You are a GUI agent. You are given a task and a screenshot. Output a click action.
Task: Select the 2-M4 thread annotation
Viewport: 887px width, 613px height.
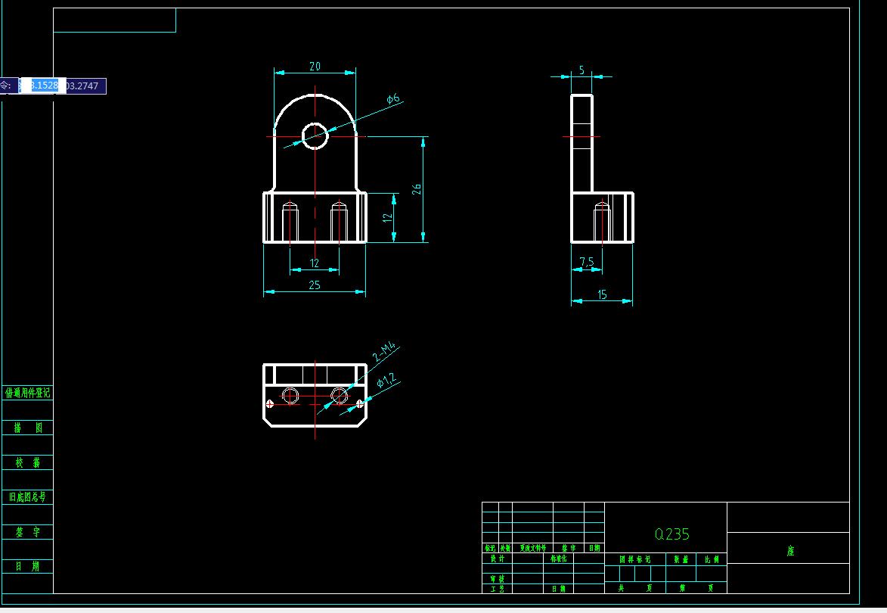(x=384, y=351)
